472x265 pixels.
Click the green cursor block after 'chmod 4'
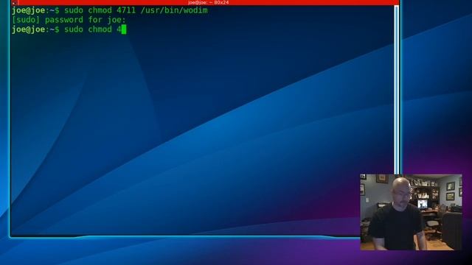[124, 29]
